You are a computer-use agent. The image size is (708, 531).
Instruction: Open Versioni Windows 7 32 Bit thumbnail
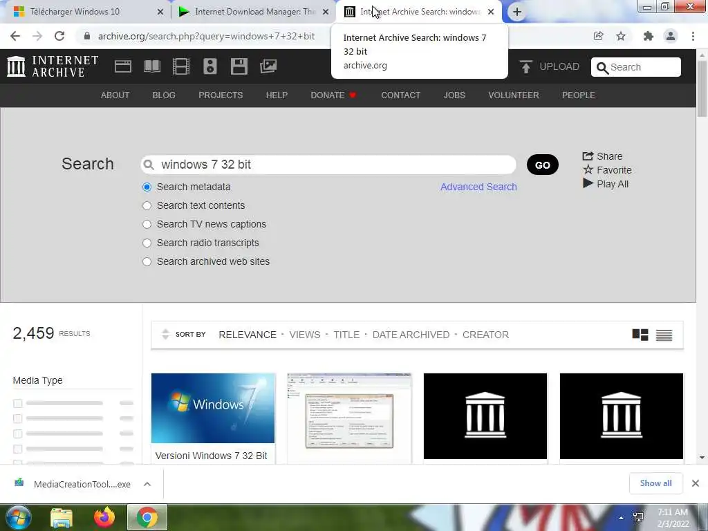coord(213,408)
